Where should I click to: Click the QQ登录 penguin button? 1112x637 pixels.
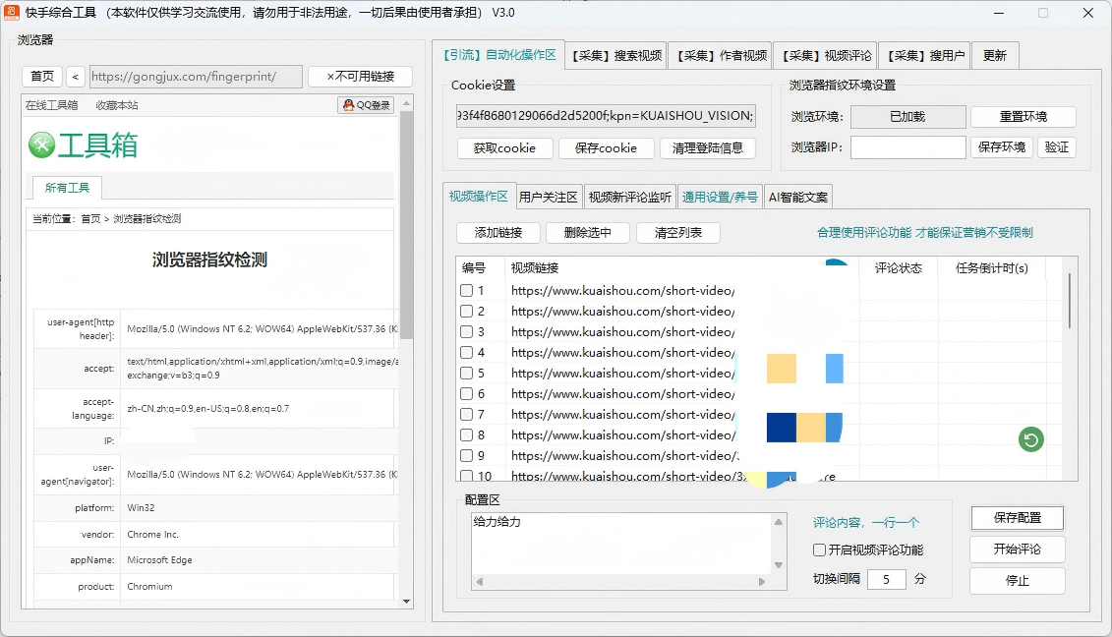[x=366, y=105]
